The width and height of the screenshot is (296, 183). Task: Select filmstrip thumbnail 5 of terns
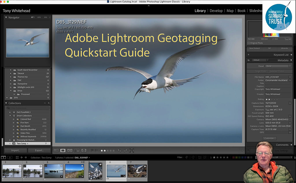(95, 171)
